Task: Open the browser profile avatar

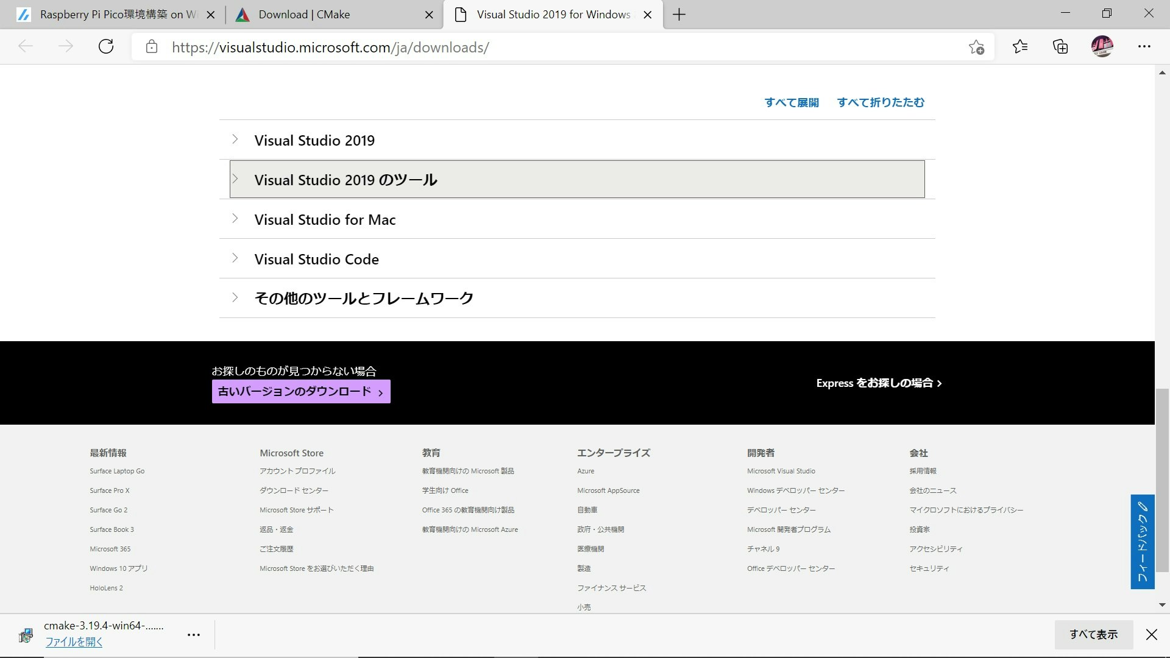Action: 1103,47
